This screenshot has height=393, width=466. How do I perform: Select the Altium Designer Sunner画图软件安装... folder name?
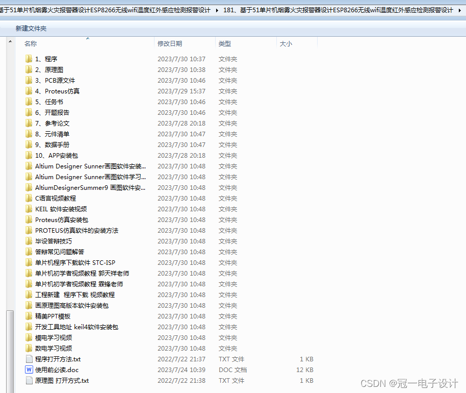coord(90,166)
